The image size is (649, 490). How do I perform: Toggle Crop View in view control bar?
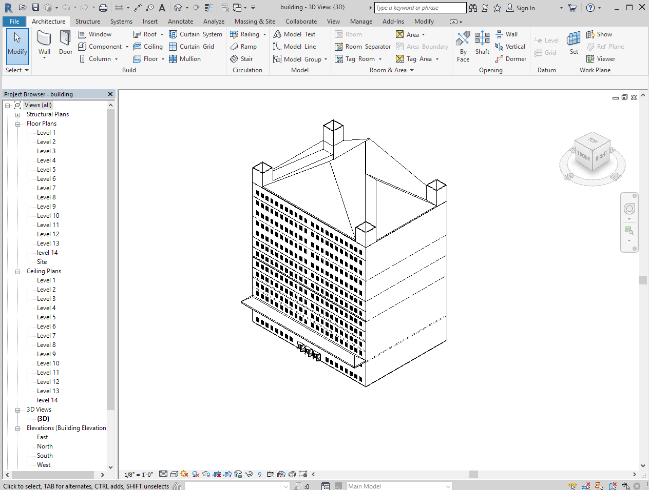pyautogui.click(x=217, y=474)
